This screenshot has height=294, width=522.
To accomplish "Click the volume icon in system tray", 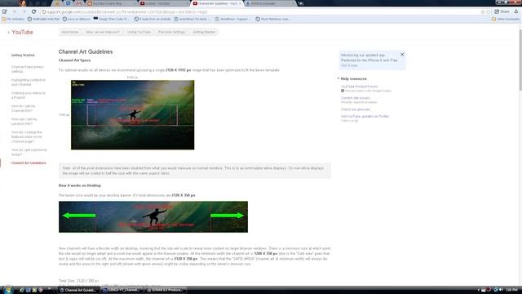I will click(501, 290).
